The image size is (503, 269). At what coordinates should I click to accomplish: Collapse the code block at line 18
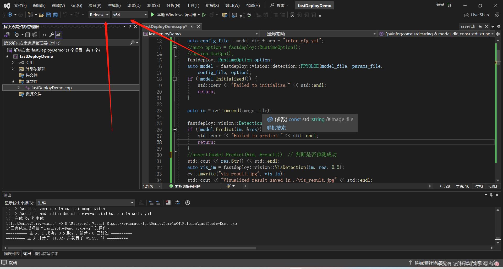pos(175,79)
